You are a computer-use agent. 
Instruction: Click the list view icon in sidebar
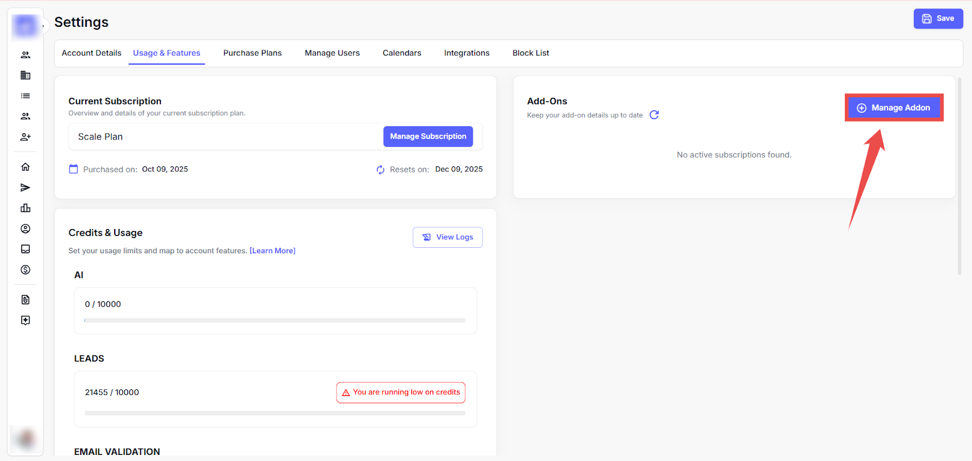tap(26, 96)
